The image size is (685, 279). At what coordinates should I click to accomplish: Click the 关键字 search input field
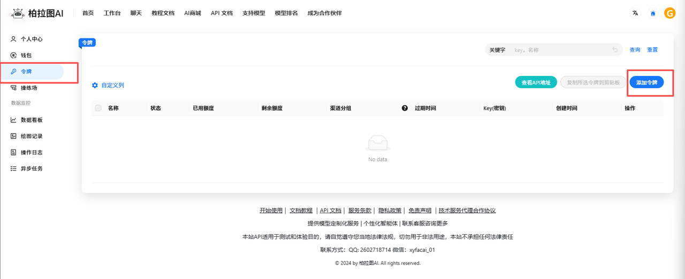(559, 50)
